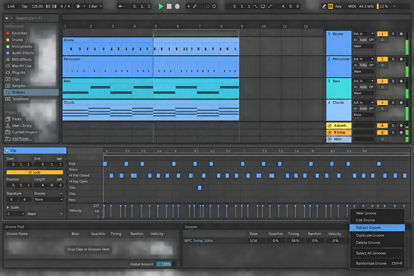Toggle the follow playback icon
The width and height of the screenshot is (414, 276).
121,6
